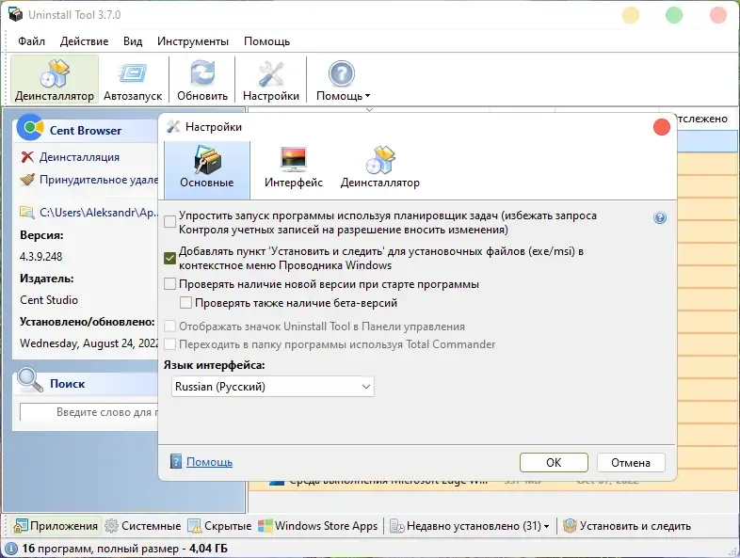This screenshot has height=558, width=740.
Task: Click the publisher text Cent Studio
Action: click(x=49, y=300)
